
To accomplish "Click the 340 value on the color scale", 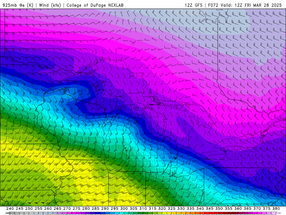I will coord(200,209).
